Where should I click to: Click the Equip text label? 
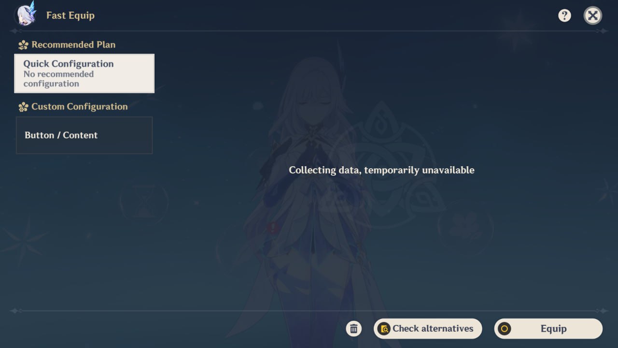point(553,329)
